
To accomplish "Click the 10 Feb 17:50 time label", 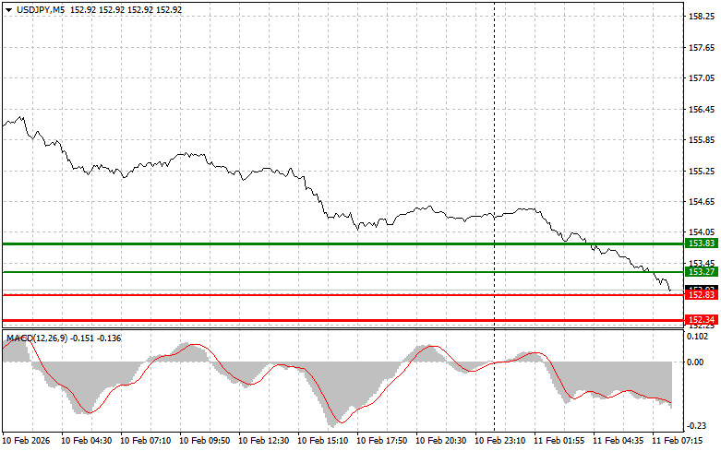I will (381, 441).
